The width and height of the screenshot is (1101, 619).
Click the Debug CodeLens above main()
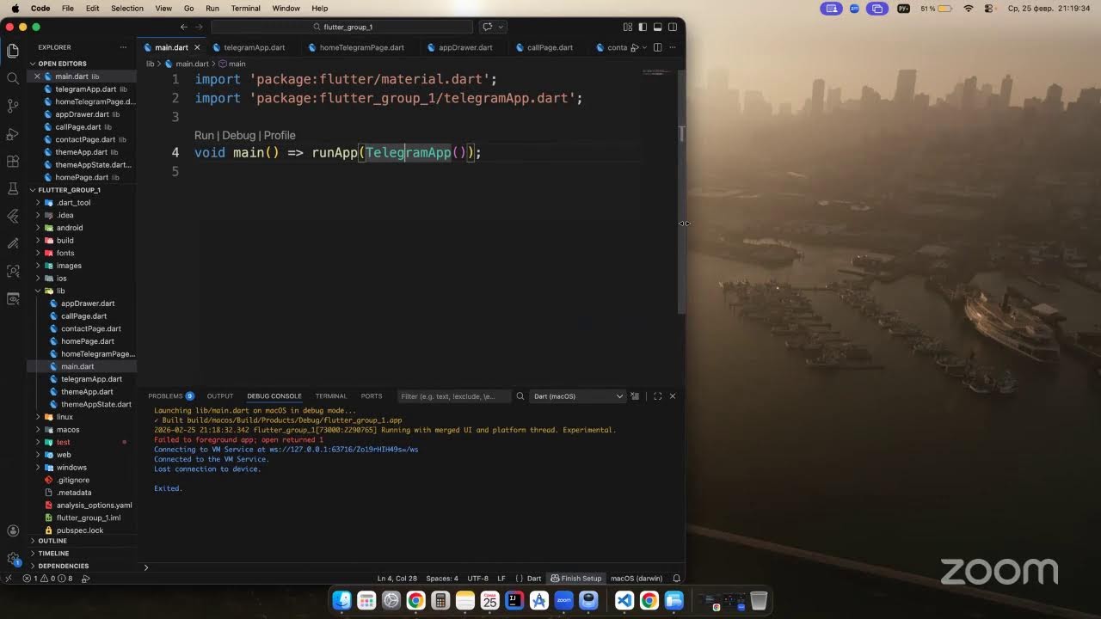click(x=239, y=135)
